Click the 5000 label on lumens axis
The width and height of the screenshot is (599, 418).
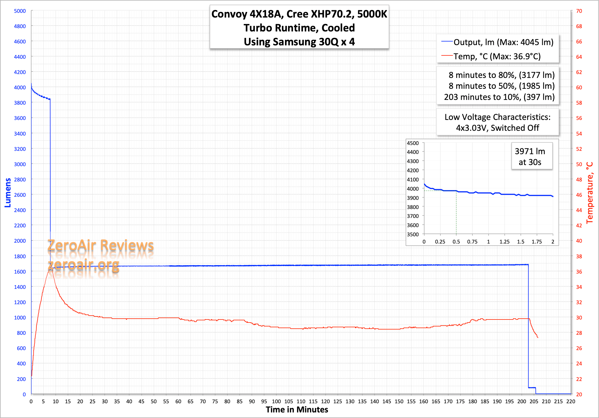click(20, 11)
